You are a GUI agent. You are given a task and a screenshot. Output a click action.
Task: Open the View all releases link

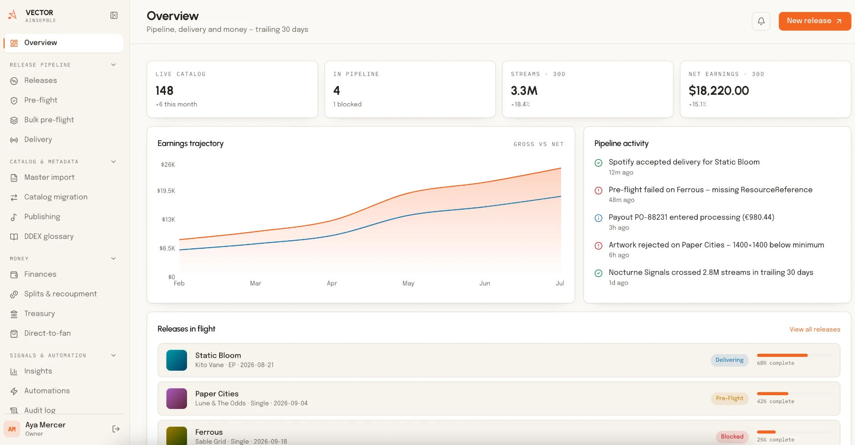point(815,330)
